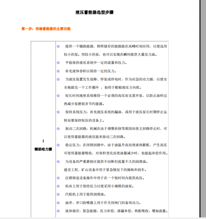206x219 pixels.
Task: Click the star bullet beside 补充液体容积
Action: [58, 71]
